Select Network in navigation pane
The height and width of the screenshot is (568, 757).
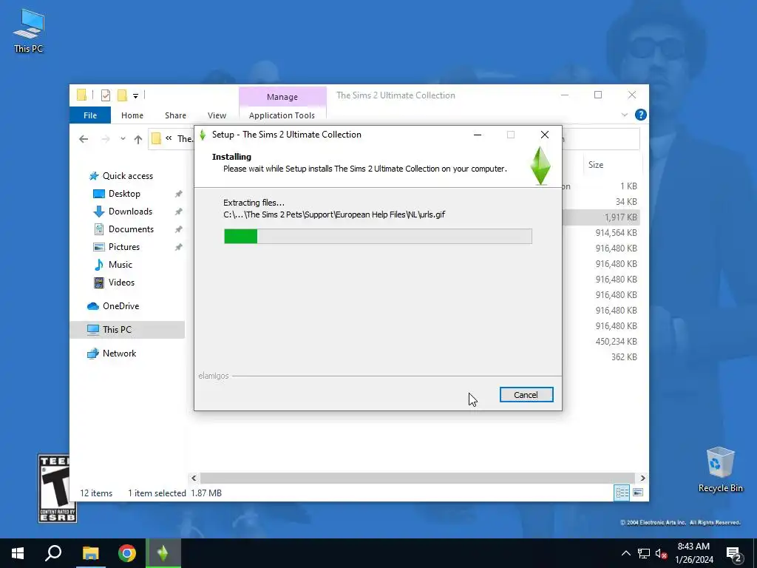(x=119, y=354)
